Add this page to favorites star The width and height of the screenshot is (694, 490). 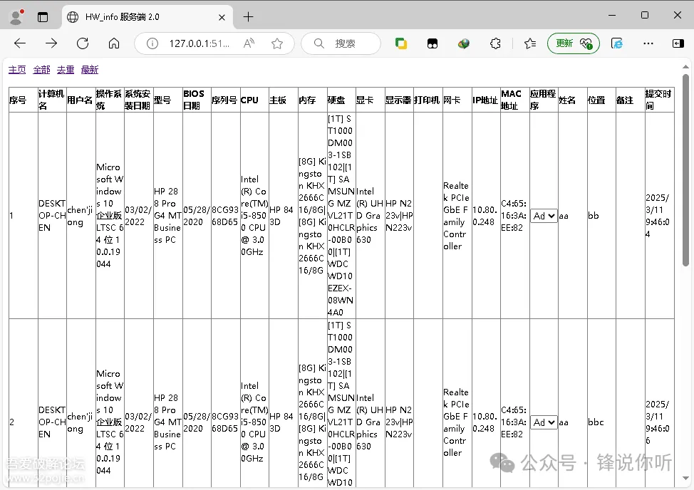[277, 43]
